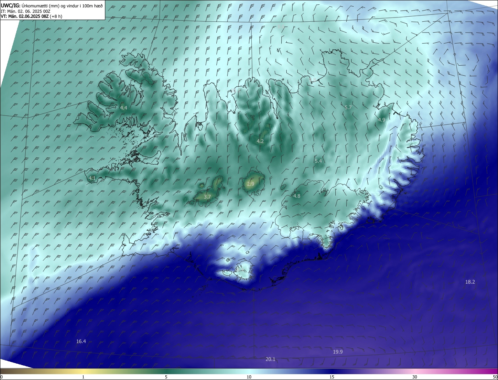This screenshot has height=380, width=498.
Task: Click the 4.2 value in north-central Iceland
Action: [x=260, y=141]
